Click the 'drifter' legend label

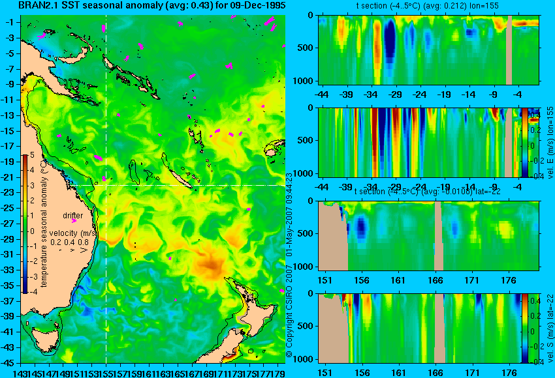73,215
